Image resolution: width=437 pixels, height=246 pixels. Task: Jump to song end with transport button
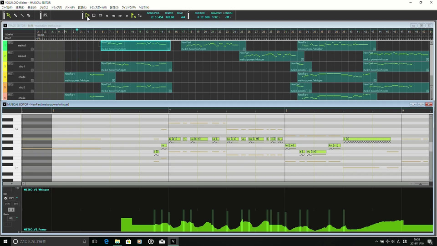click(127, 16)
